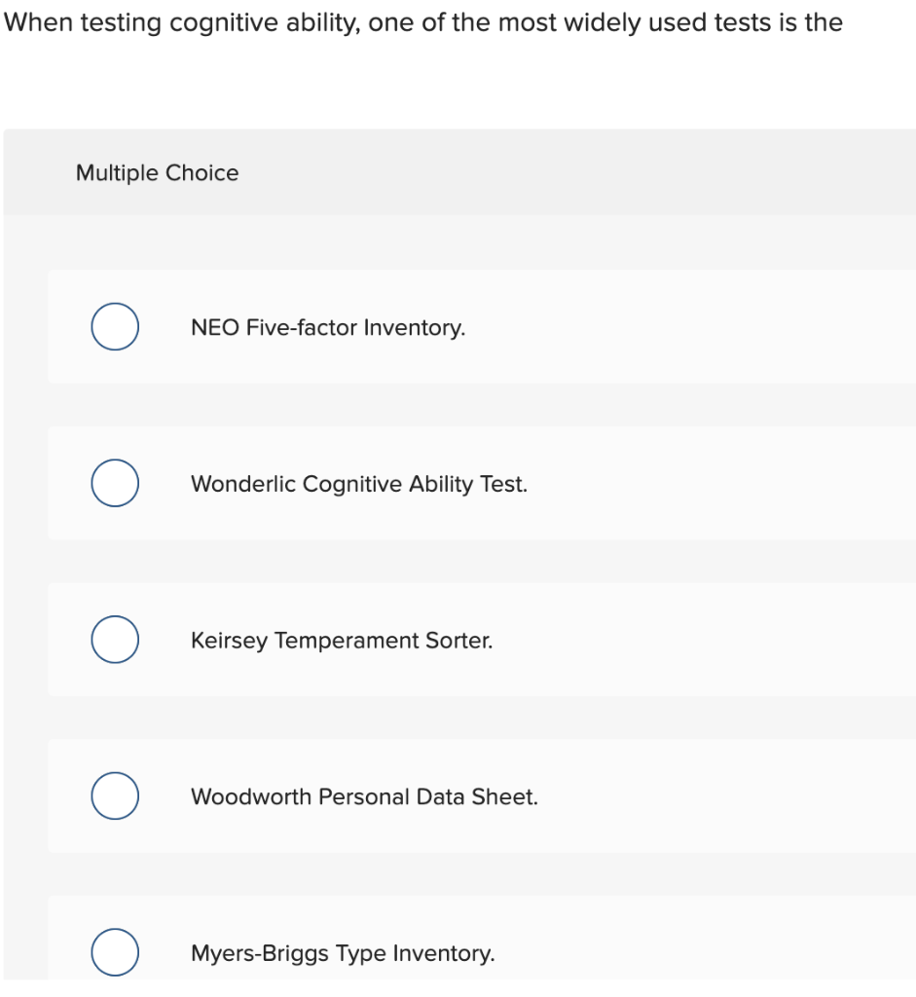This screenshot has height=997, width=916.
Task: Click the NEO Five-factor Inventory answer text
Action: [327, 328]
